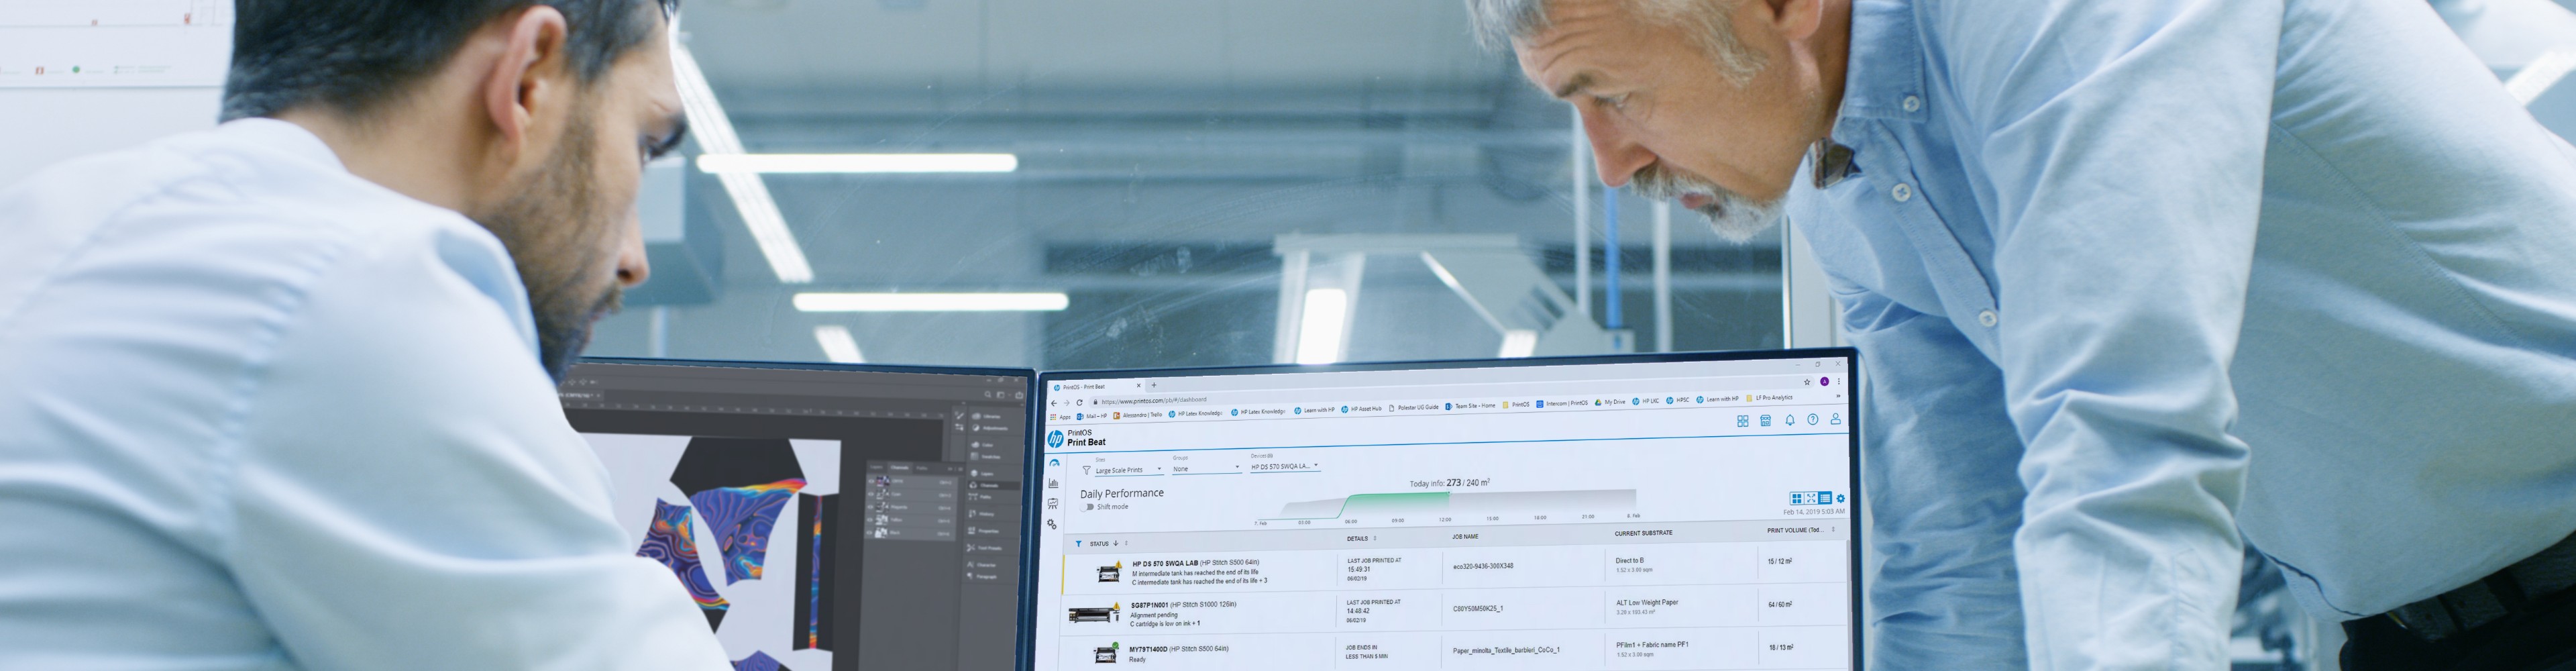Open the PrintOS apps grid icon
The width and height of the screenshot is (2576, 671).
(1743, 421)
